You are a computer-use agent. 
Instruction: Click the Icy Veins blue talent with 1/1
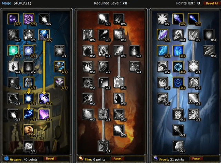click(x=178, y=50)
